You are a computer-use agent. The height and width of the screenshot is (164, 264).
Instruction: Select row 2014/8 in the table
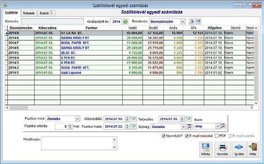click(129, 38)
